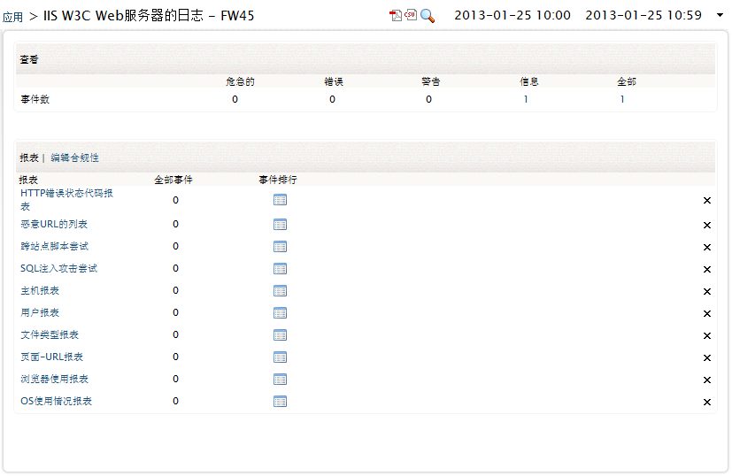Show event ranking table for HTTP错误状态代码报表
The height and width of the screenshot is (476, 732).
[x=280, y=200]
